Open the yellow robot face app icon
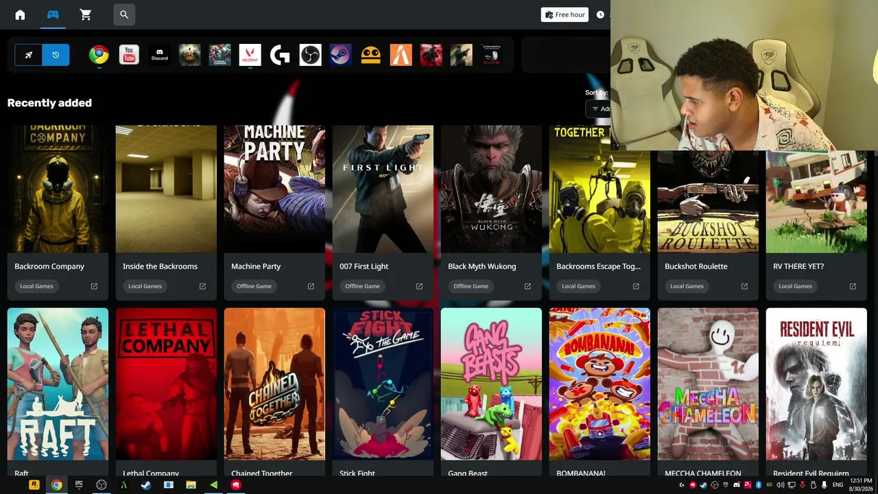This screenshot has width=878, height=494. tap(370, 55)
